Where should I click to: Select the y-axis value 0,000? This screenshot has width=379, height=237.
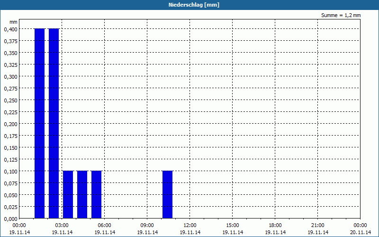coord(11,219)
